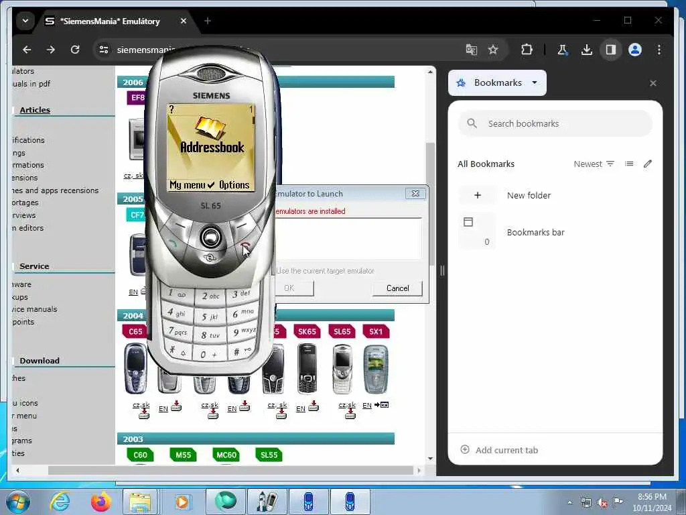Image resolution: width=686 pixels, height=515 pixels.
Task: Click EN download link under SX1
Action: coord(366,406)
